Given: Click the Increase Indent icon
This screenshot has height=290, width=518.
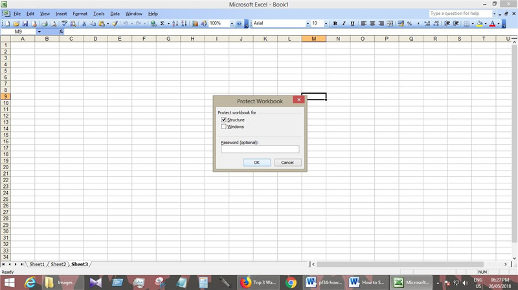Looking at the screenshot, I should coord(456,23).
